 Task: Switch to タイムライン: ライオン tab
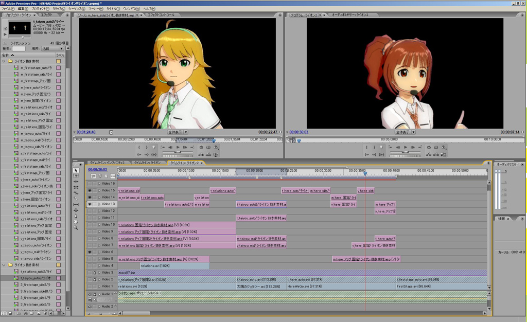point(148,163)
